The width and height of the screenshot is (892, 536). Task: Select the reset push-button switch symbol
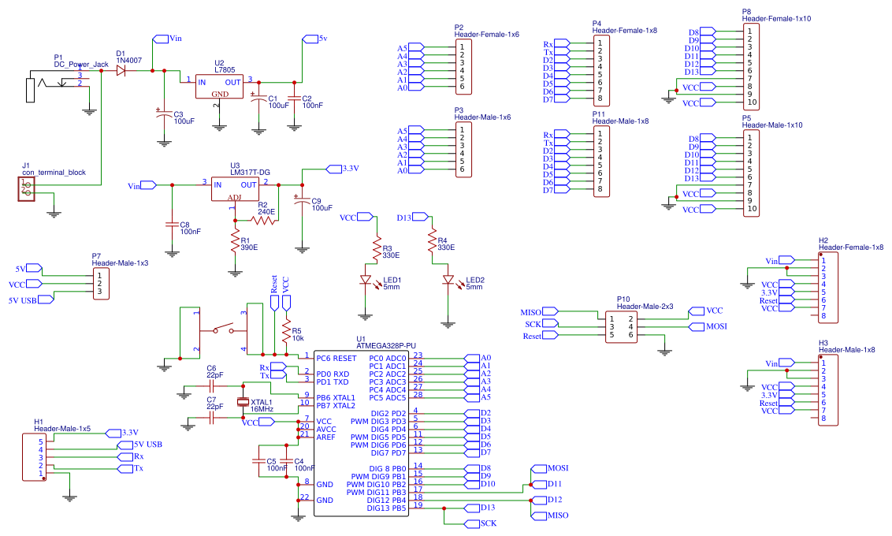point(223,330)
